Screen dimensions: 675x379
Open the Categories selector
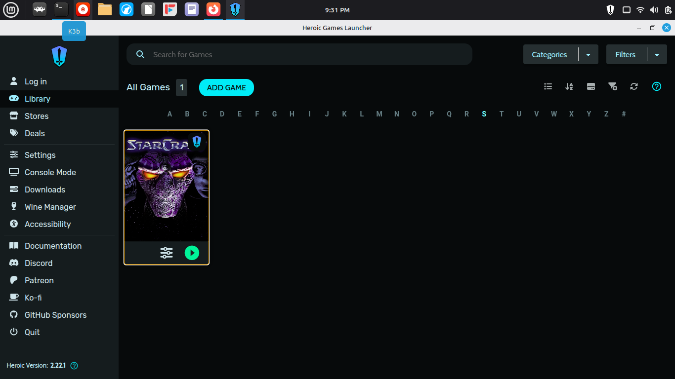pos(549,55)
